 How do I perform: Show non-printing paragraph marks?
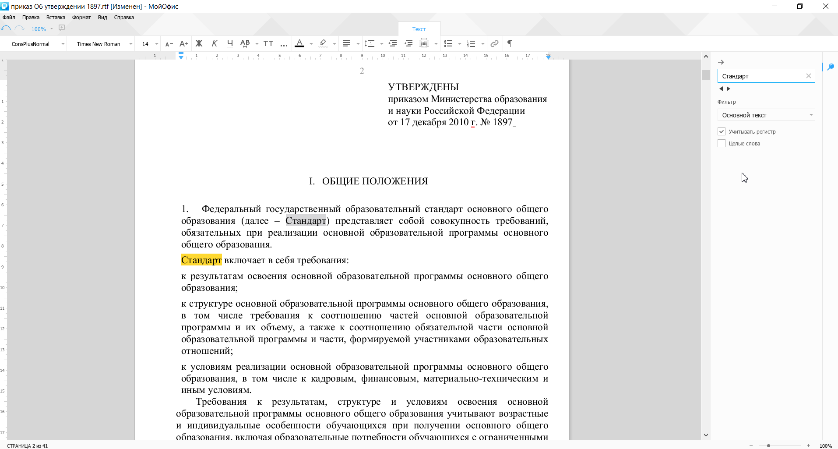510,43
